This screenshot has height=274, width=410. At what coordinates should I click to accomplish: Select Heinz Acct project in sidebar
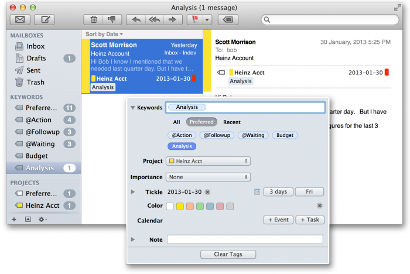click(43, 205)
